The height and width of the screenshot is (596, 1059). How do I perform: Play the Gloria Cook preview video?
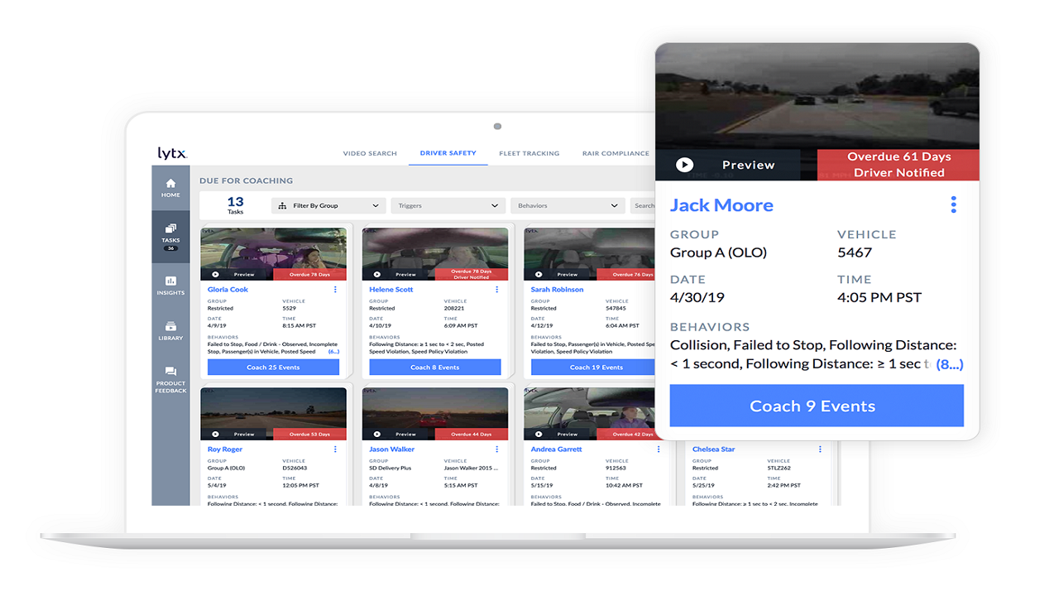point(216,274)
